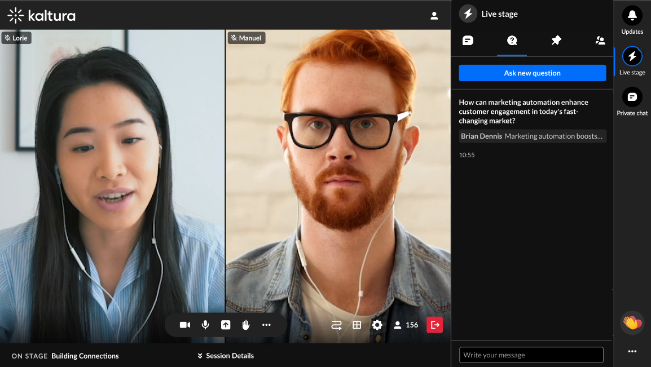Toggle the camera on the control bar
This screenshot has width=651, height=367.
(185, 325)
